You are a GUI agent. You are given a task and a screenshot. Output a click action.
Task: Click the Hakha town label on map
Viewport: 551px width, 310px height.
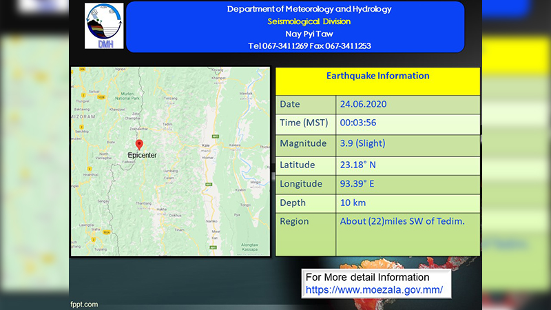162,209
